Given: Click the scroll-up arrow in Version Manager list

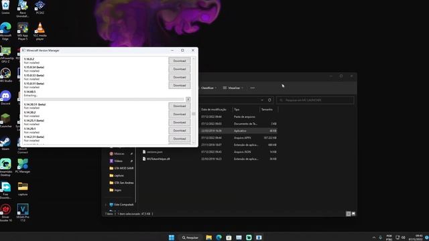Looking at the screenshot, I should [194, 58].
